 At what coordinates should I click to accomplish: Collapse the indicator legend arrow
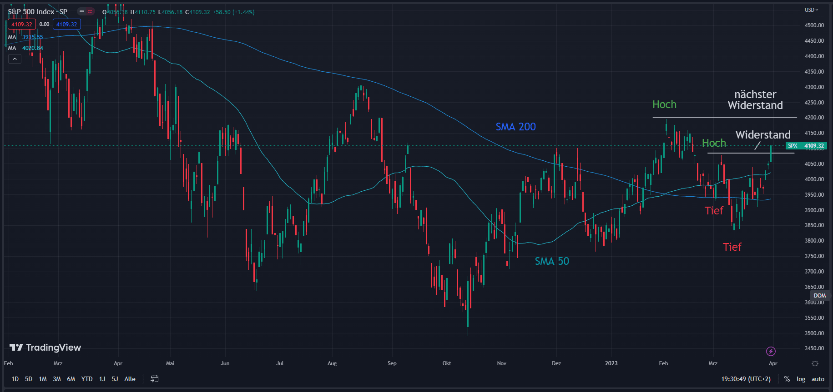tap(15, 59)
